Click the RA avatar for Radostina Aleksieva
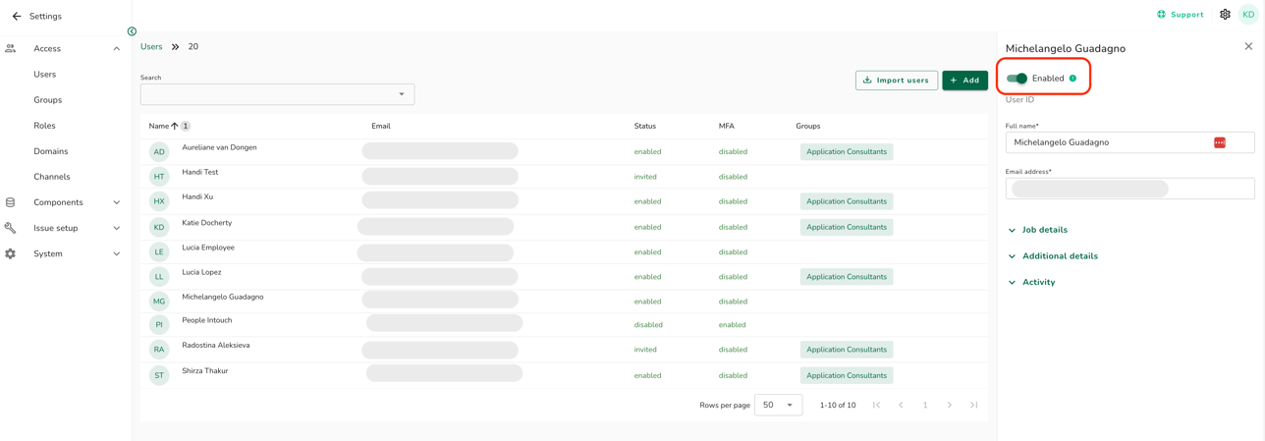This screenshot has height=441, width=1265. (x=159, y=350)
